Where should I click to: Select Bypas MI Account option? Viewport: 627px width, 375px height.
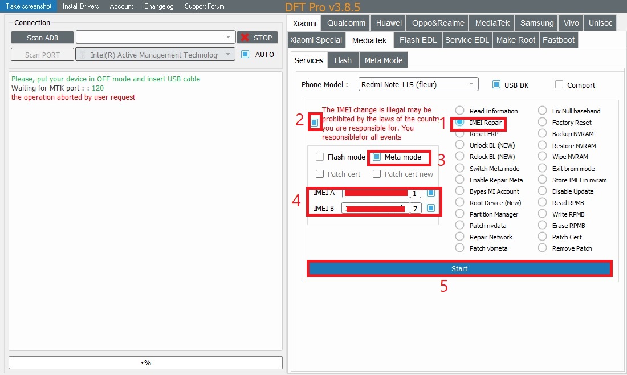coord(460,191)
